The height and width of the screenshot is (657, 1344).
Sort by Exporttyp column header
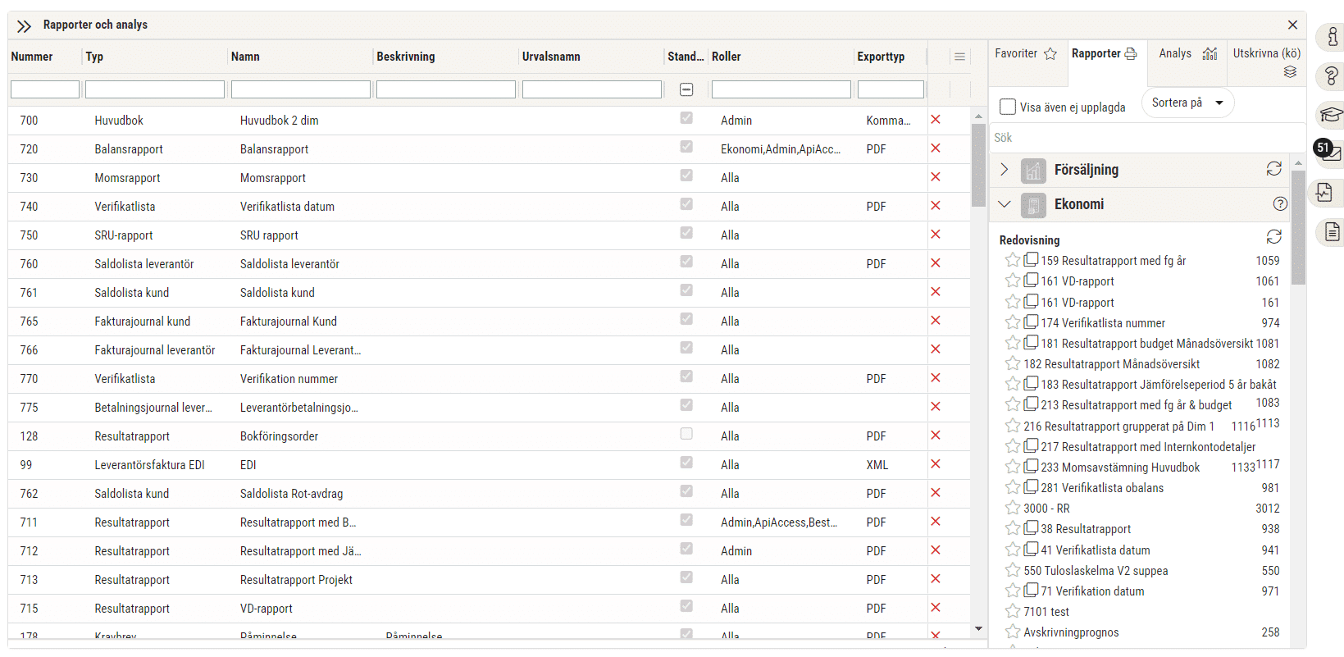(881, 57)
